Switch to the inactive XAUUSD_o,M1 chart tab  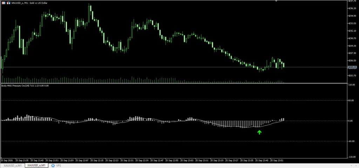point(13,166)
